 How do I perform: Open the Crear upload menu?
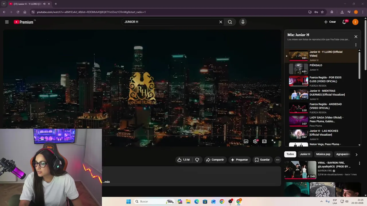330,22
